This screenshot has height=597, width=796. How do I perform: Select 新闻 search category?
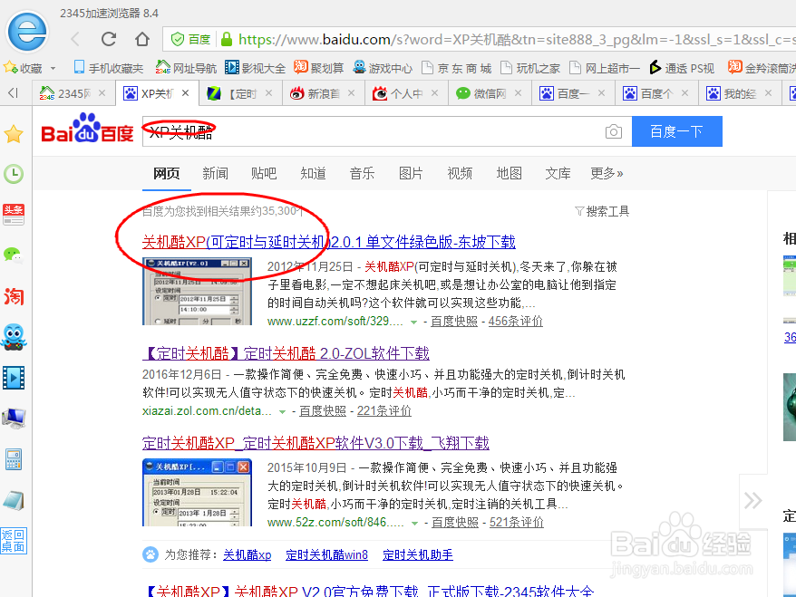[215, 173]
